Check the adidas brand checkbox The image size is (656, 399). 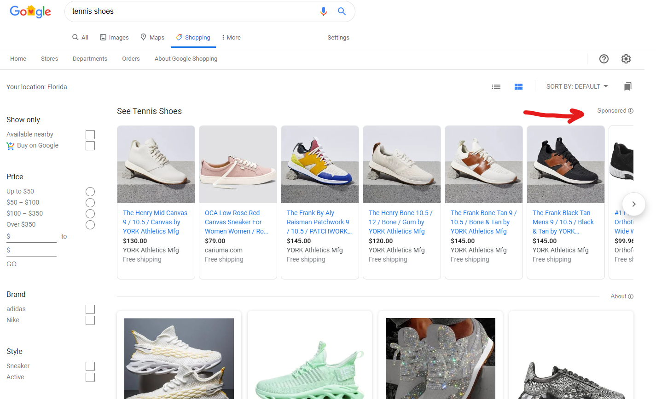click(x=90, y=309)
